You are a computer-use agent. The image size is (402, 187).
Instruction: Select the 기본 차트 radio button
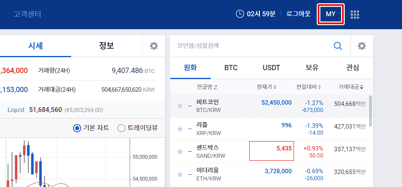click(77, 128)
